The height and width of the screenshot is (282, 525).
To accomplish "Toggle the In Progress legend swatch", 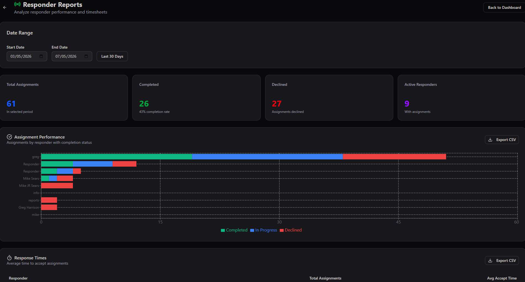I will tap(252, 230).
